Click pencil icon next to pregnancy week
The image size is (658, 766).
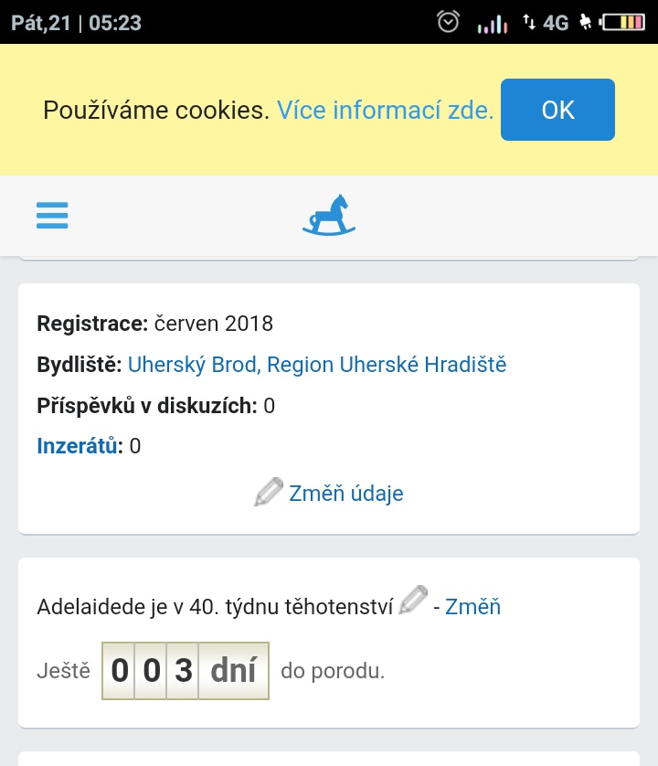pos(413,601)
